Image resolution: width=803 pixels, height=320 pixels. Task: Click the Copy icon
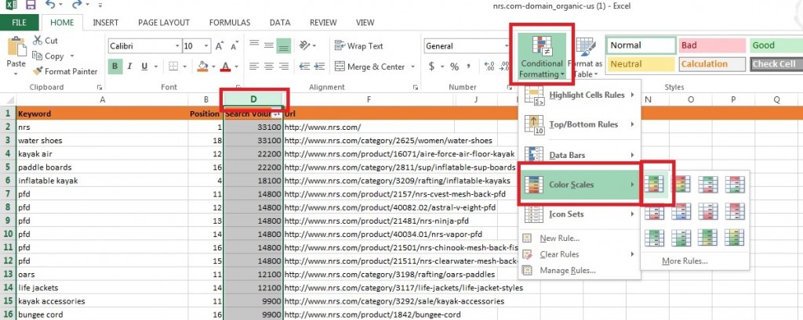click(x=38, y=56)
